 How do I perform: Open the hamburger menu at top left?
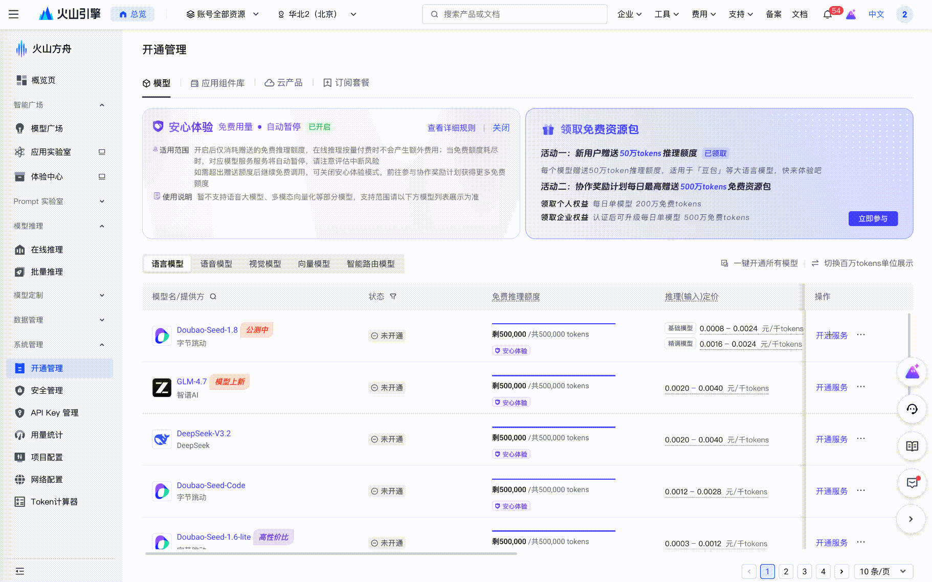point(14,14)
